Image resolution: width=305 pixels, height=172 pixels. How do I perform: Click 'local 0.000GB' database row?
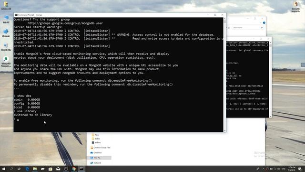coord(27,107)
